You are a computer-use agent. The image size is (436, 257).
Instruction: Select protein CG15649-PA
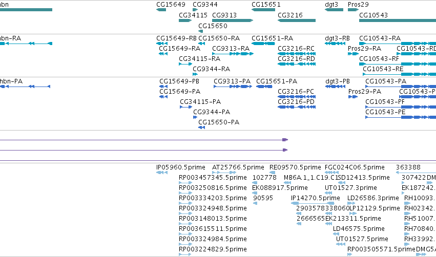pos(180,92)
